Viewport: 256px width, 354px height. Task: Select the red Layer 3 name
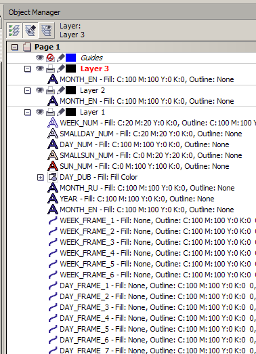pyautogui.click(x=95, y=68)
